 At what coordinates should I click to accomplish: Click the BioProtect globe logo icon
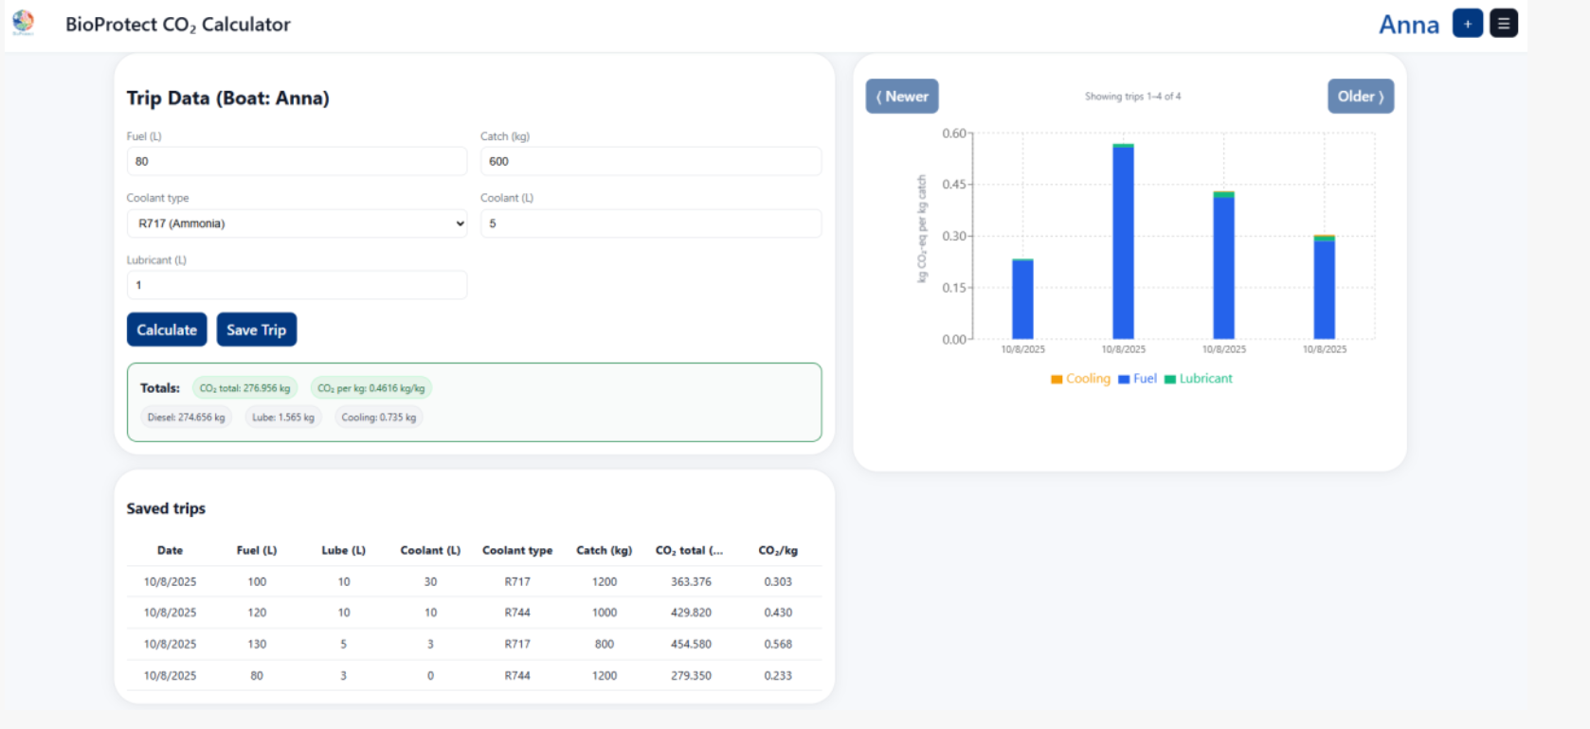(x=23, y=23)
